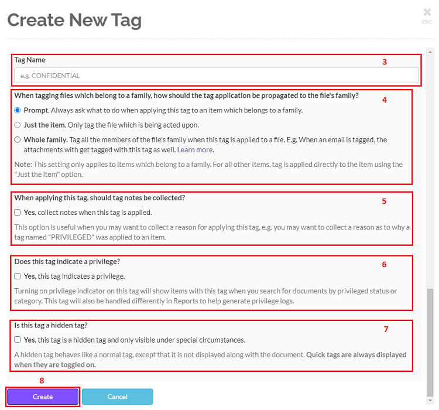Click the scrollbar track above the thumb

coord(430,172)
